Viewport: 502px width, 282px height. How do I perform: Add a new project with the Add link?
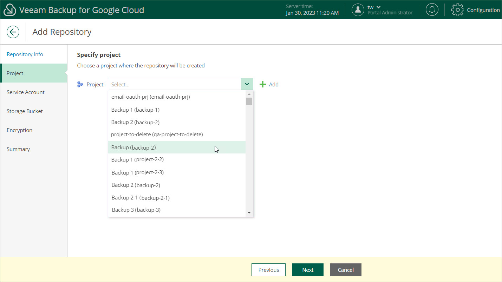click(269, 84)
